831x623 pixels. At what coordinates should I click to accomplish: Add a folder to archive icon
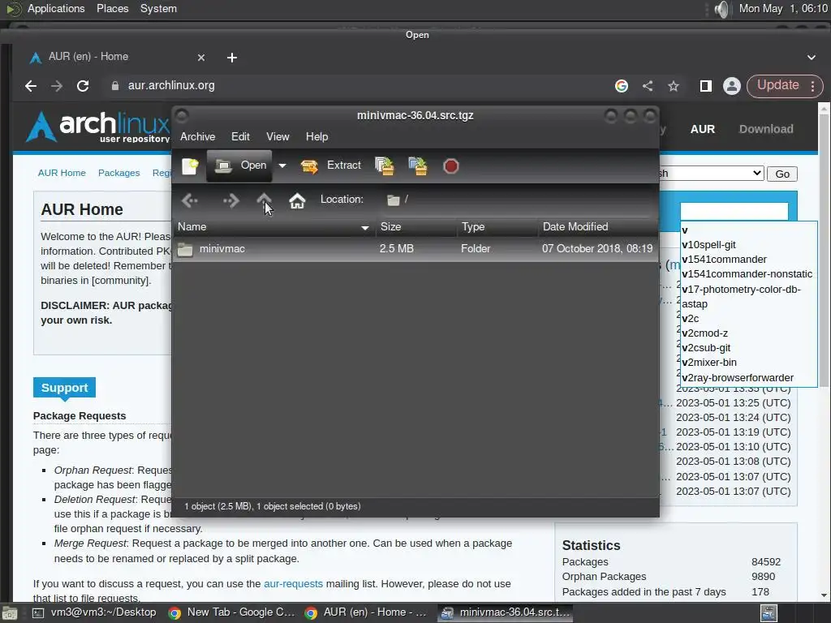point(418,165)
